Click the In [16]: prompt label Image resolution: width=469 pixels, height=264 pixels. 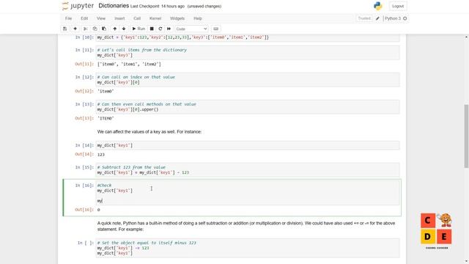click(x=84, y=186)
